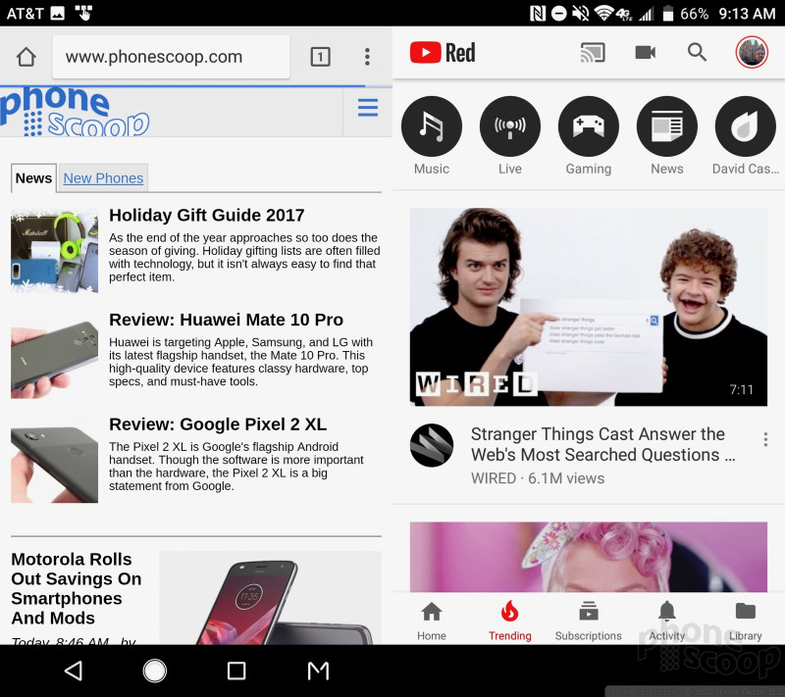Tap the WIRED · 6.1M views text
This screenshot has height=697, width=785.
[538, 478]
